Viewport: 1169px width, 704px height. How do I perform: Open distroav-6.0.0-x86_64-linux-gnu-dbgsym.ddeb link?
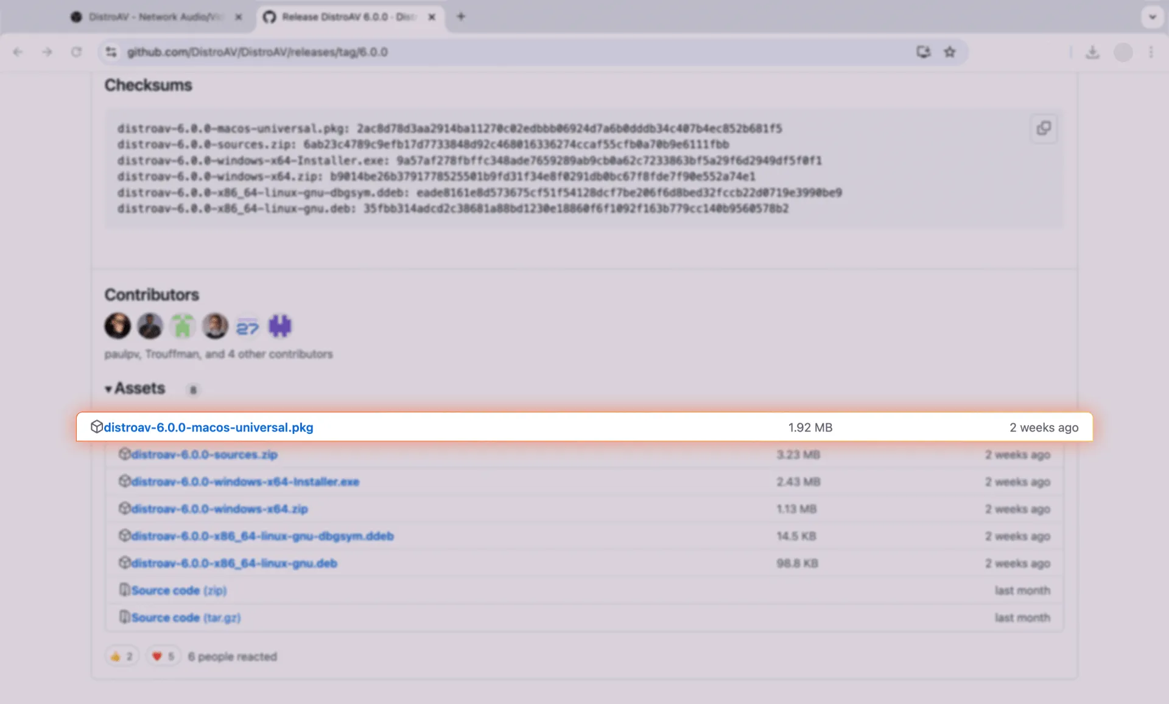point(262,536)
